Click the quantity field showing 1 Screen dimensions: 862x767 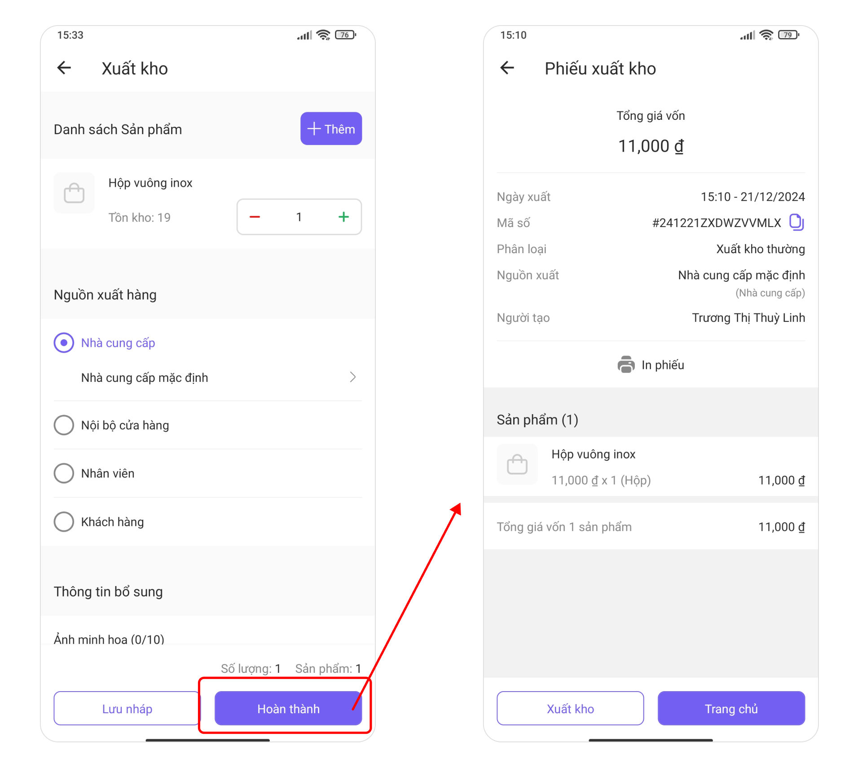299,217
